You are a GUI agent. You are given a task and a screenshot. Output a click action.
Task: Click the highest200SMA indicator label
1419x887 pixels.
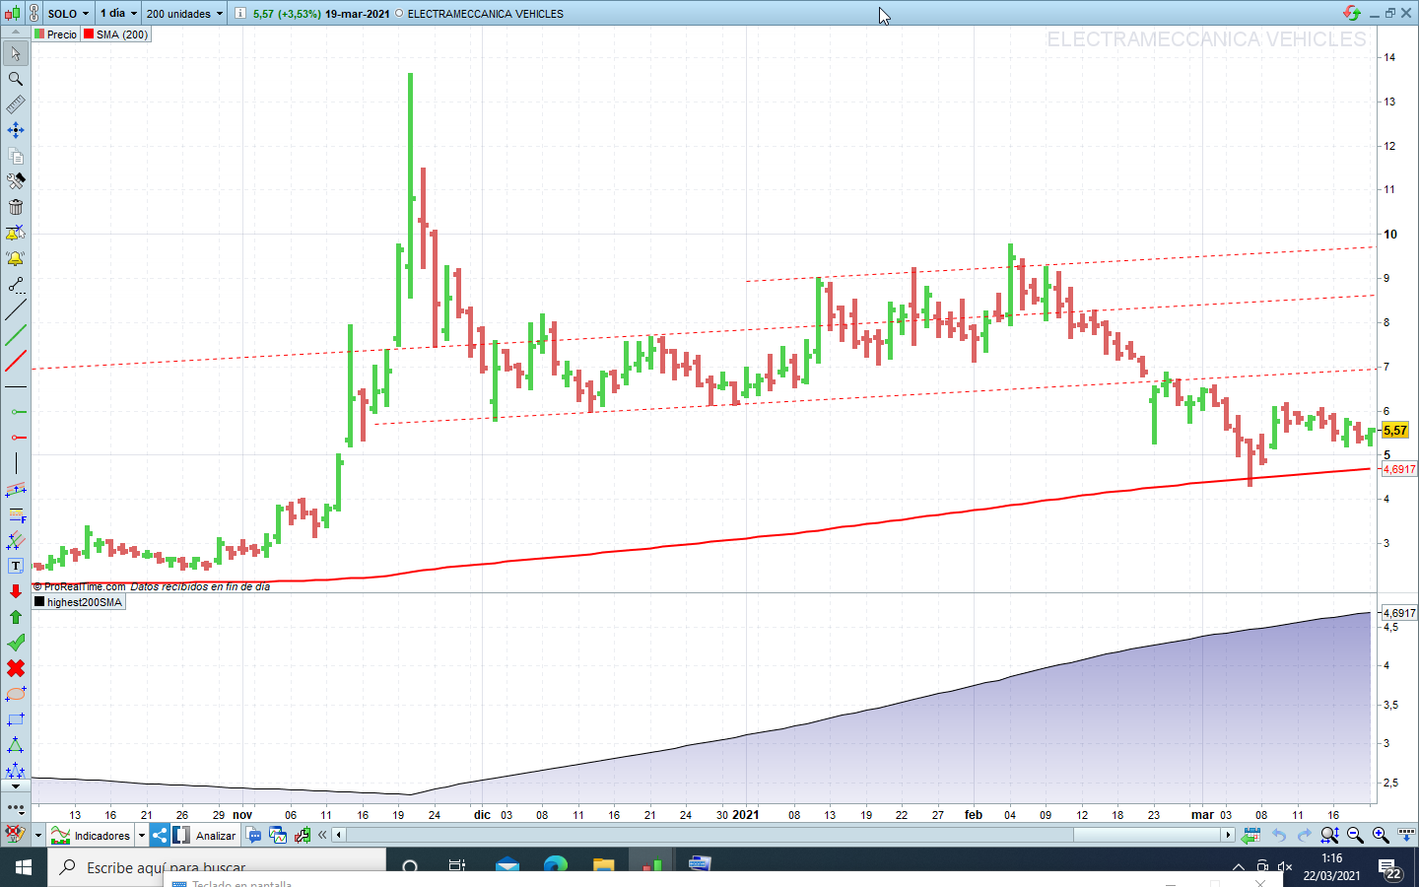point(79,602)
